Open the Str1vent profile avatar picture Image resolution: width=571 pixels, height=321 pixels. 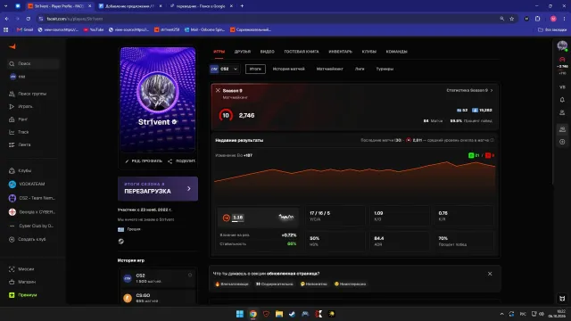point(158,92)
